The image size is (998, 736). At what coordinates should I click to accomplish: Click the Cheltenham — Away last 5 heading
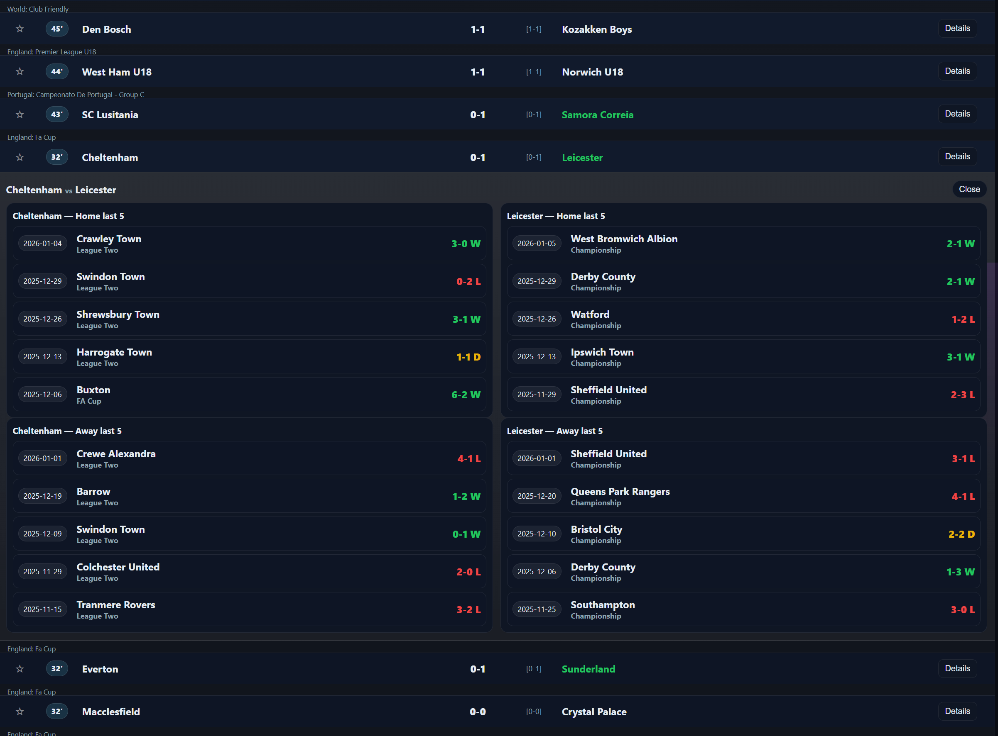(x=67, y=431)
